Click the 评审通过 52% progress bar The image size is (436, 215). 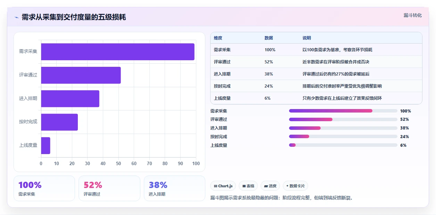click(x=343, y=119)
